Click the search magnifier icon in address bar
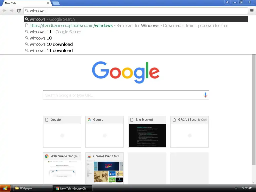This screenshot has width=256, height=192. [x=27, y=10]
